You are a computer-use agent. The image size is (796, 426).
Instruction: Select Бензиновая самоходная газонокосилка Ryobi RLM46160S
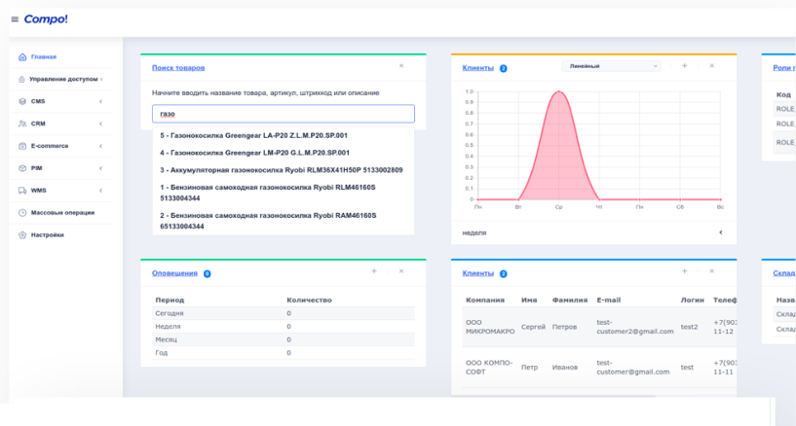[284, 193]
